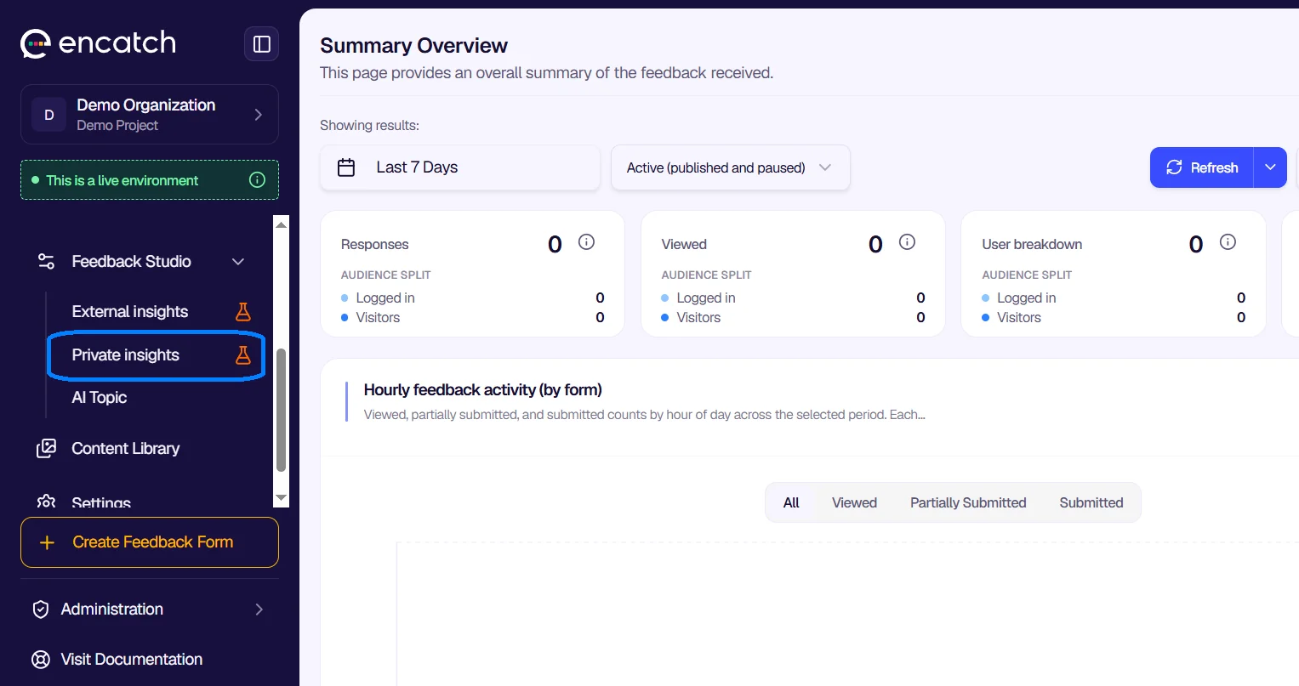Select the Submitted tab
1299x686 pixels.
tap(1091, 502)
